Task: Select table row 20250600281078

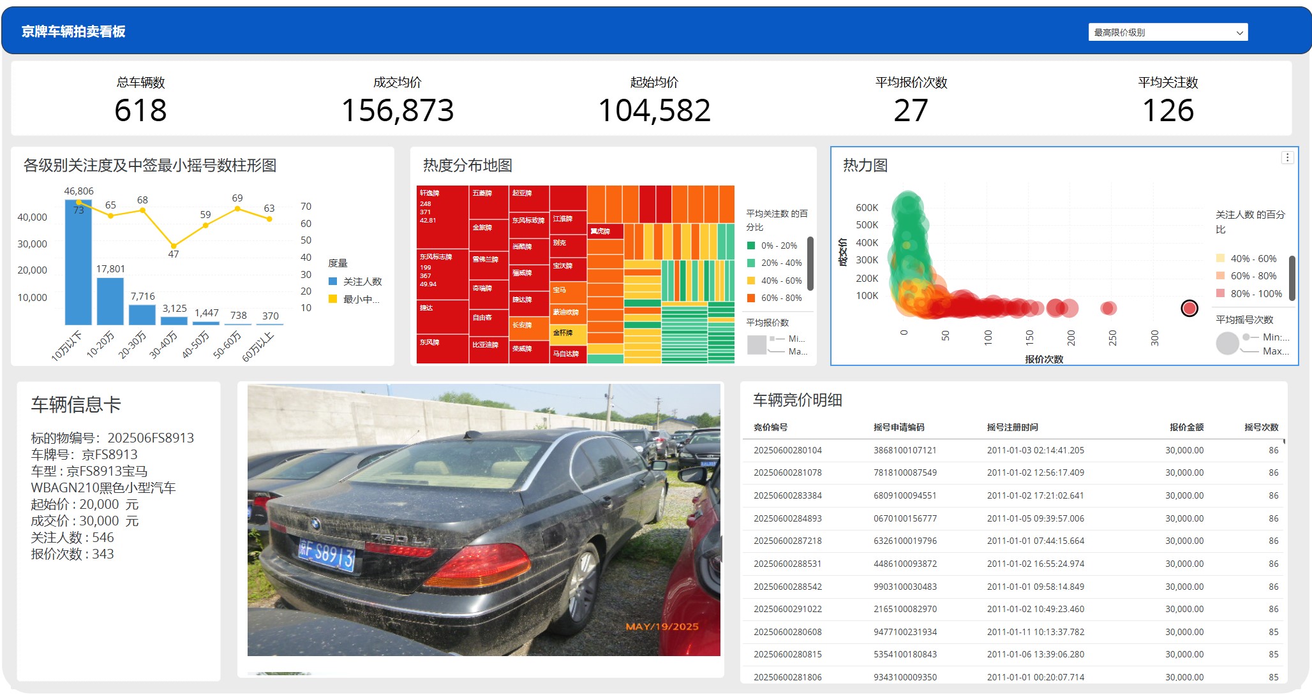Action: point(787,472)
